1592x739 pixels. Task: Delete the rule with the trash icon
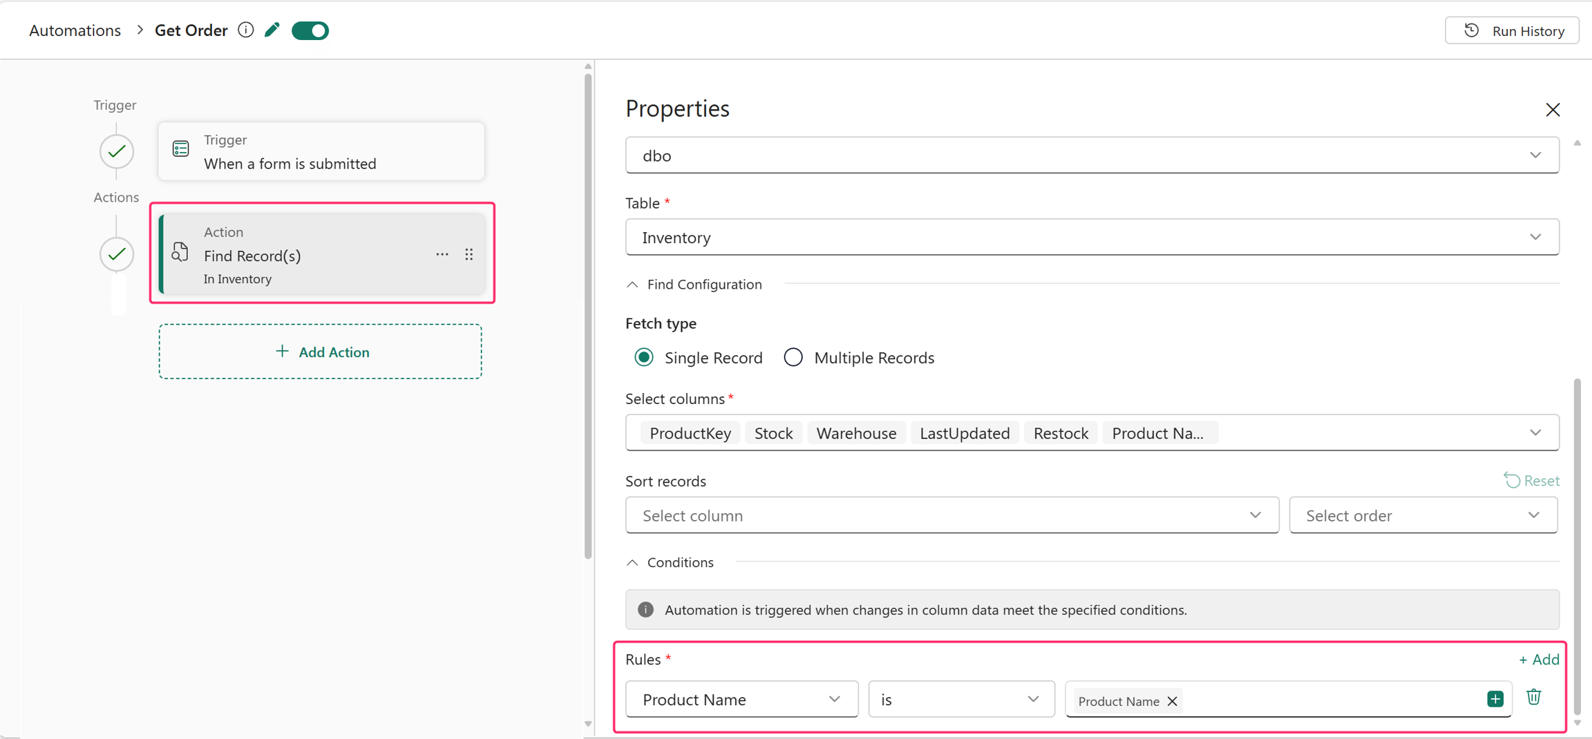point(1534,697)
